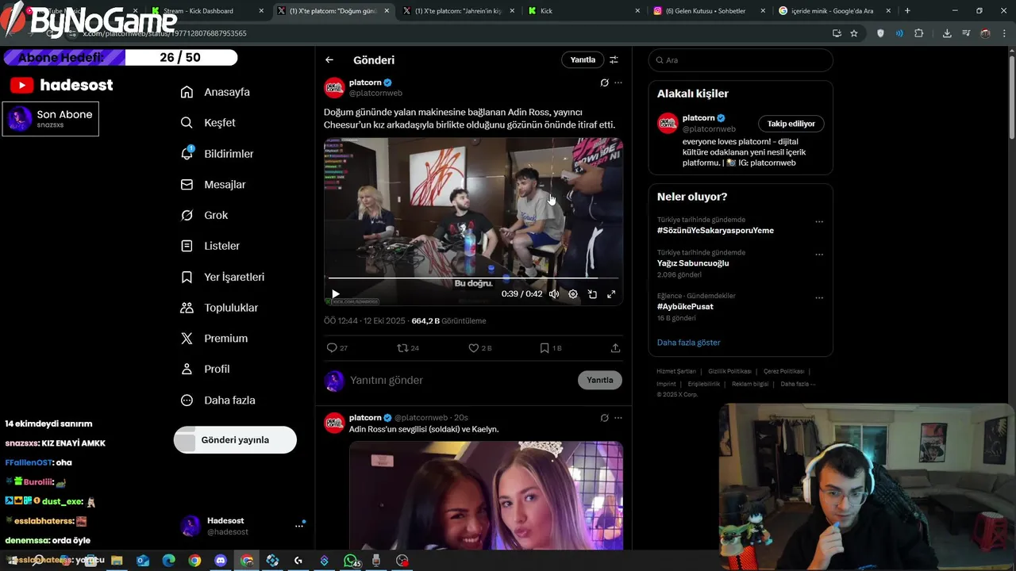1016x571 pixels.
Task: Open Grok icon in sidebar
Action: point(187,215)
